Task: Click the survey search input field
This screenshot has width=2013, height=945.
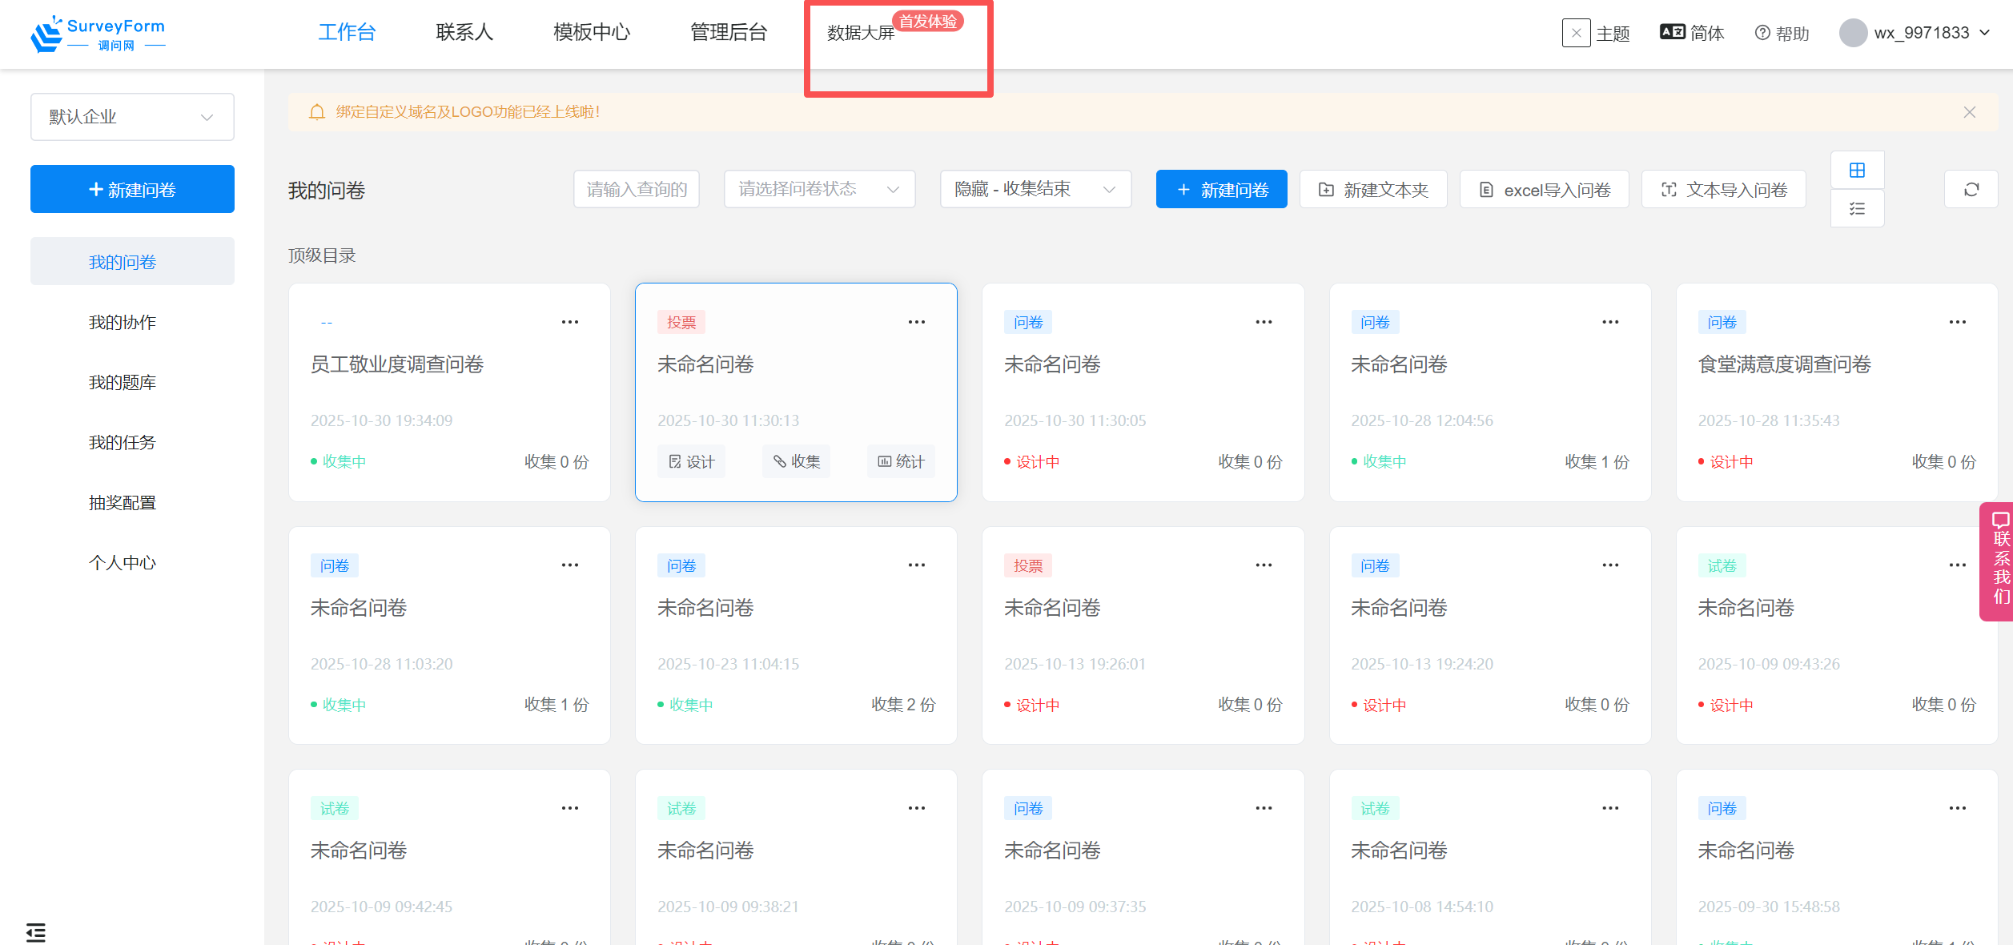Action: (637, 189)
